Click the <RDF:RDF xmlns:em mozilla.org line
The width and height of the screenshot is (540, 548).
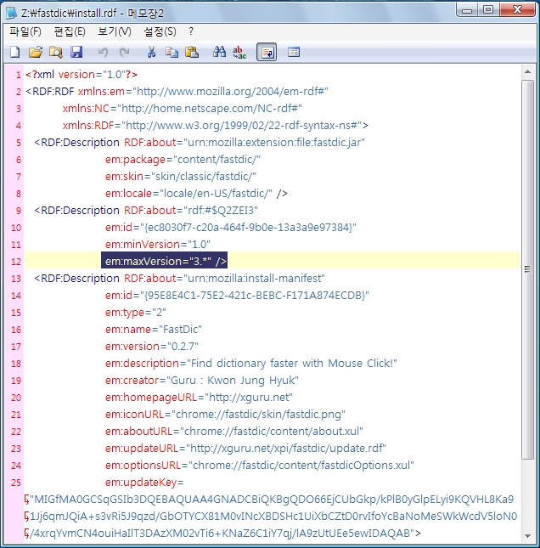coord(177,92)
